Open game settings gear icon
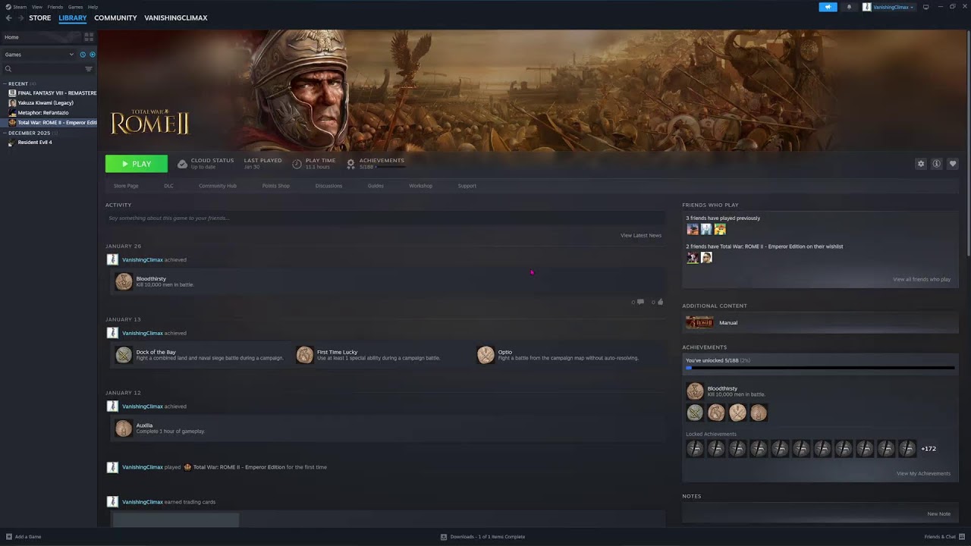The image size is (971, 546). pos(921,164)
